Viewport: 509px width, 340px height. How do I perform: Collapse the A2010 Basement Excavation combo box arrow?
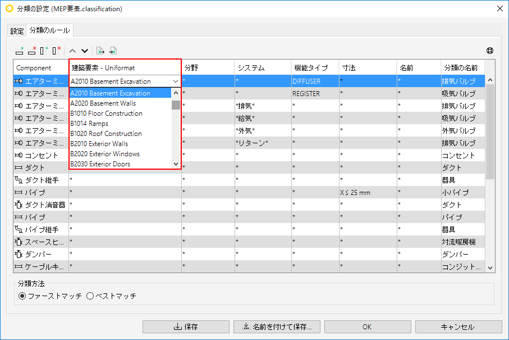coord(176,81)
